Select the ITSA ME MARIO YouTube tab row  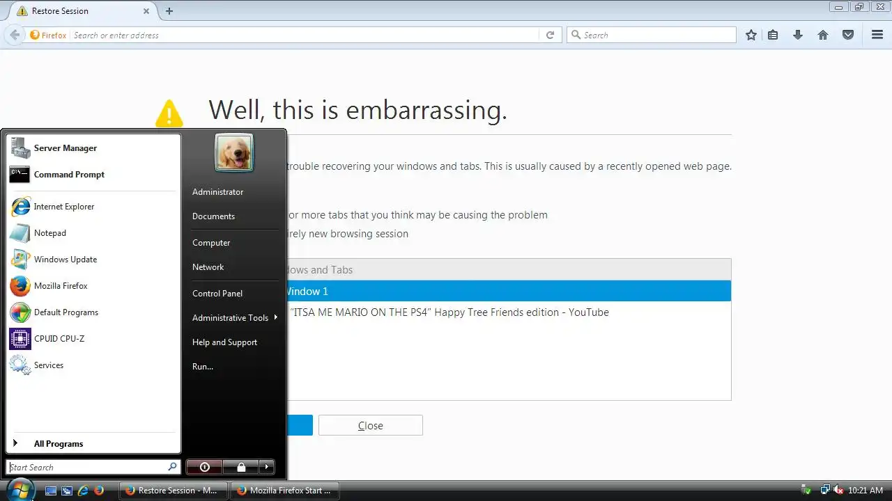pyautogui.click(x=508, y=312)
